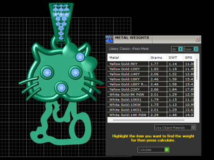Select the cat pendant's right eye gem
The width and height of the screenshot is (214, 160).
point(75,72)
